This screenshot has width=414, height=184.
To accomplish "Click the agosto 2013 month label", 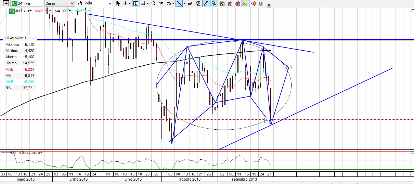I will pyautogui.click(x=189, y=179).
